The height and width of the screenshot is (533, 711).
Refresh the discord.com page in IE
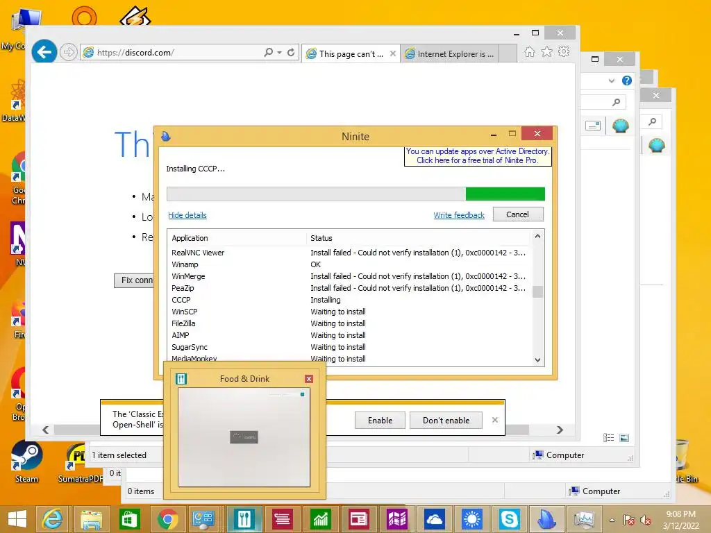tap(291, 52)
